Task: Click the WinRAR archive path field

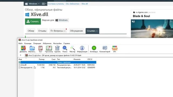Action: pyautogui.click(x=99, y=56)
